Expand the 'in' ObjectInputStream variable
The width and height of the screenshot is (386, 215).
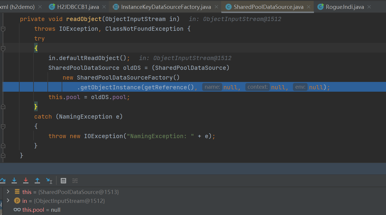pos(8,201)
